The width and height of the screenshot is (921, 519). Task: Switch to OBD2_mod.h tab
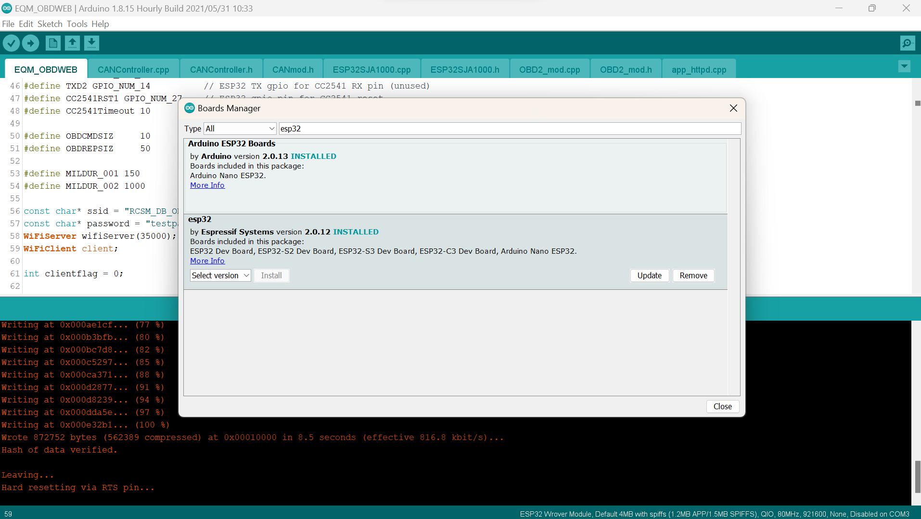click(626, 69)
